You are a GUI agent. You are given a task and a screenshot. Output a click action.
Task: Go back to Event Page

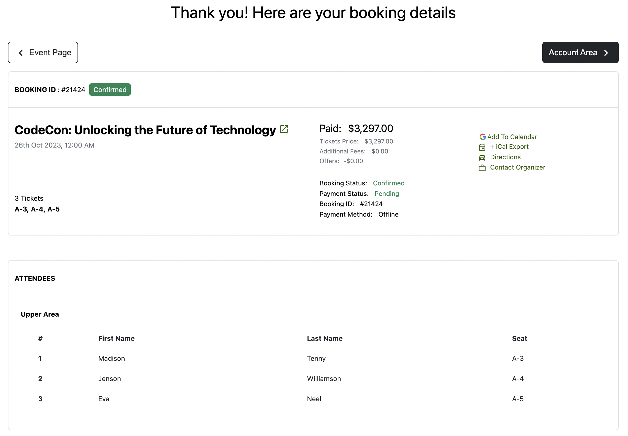click(43, 52)
